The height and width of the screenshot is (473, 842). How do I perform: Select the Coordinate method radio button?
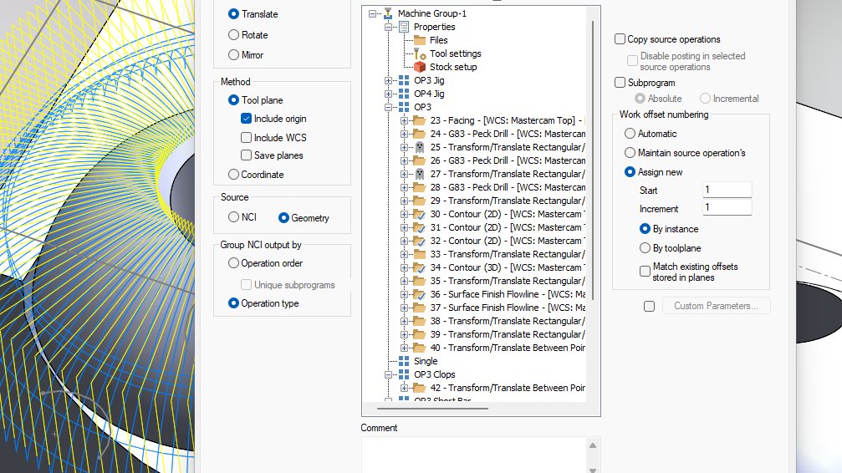click(x=233, y=175)
